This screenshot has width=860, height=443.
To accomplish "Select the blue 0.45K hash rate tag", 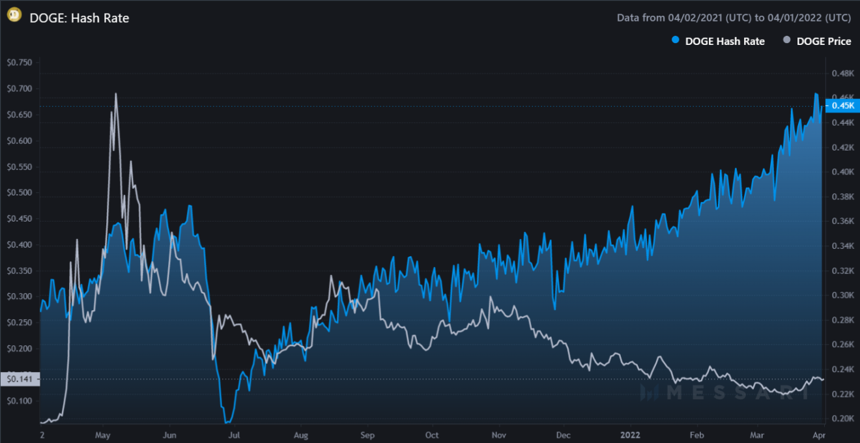I will click(842, 106).
